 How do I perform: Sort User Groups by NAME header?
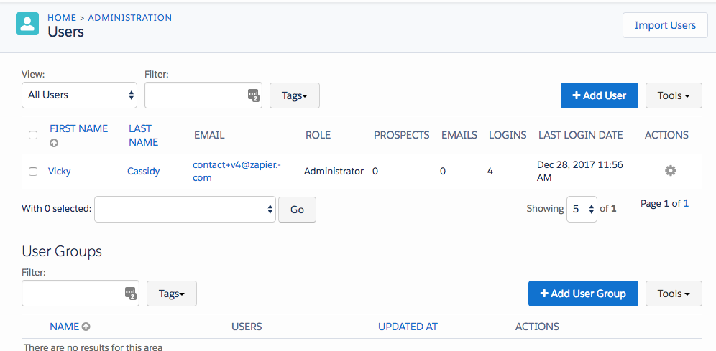click(x=65, y=327)
